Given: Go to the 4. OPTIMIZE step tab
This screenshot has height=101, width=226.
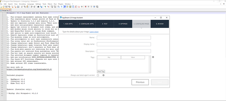Looking at the screenshot, I should pos(123,24).
